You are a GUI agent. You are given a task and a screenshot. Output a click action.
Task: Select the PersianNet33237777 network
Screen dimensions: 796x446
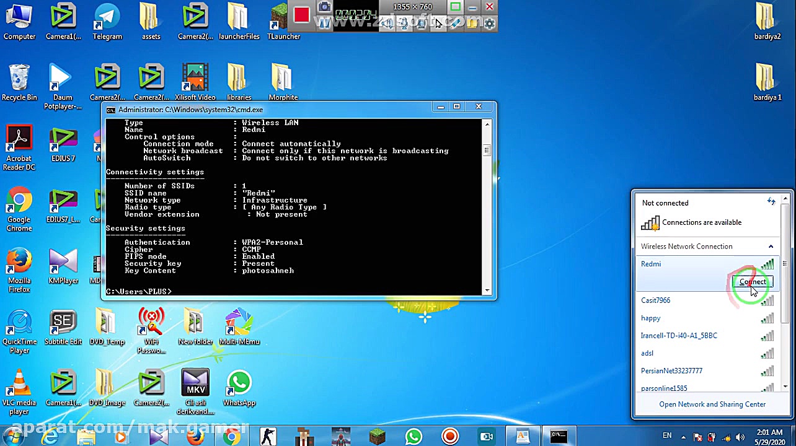[671, 371]
